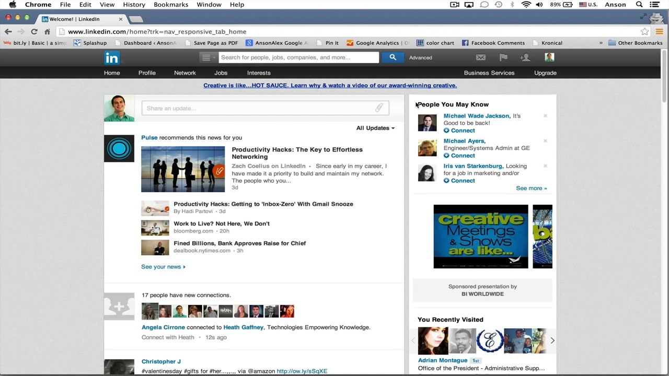Open Chrome hamburger menu icon
This screenshot has width=669, height=376.
click(x=659, y=31)
